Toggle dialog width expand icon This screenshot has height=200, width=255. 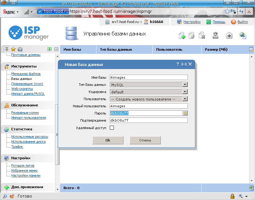point(184,64)
